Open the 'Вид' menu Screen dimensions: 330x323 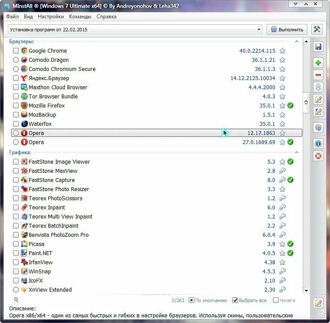(x=28, y=17)
